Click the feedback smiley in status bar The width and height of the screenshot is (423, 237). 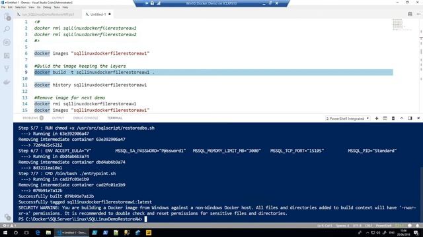(x=410, y=225)
